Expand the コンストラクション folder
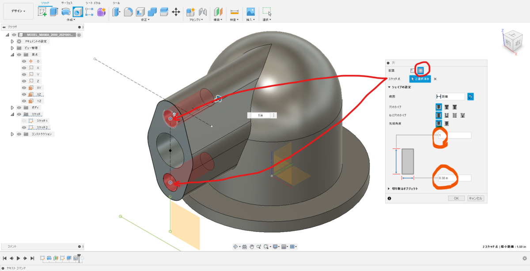The width and height of the screenshot is (530, 271). 12,134
